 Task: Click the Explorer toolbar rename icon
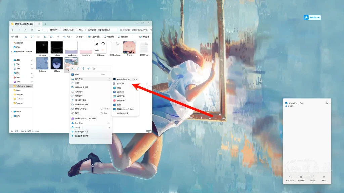(x=45, y=37)
